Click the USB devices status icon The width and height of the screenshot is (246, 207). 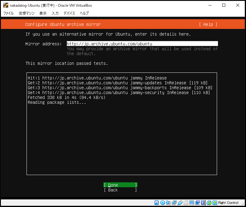pyautogui.click(x=180, y=203)
